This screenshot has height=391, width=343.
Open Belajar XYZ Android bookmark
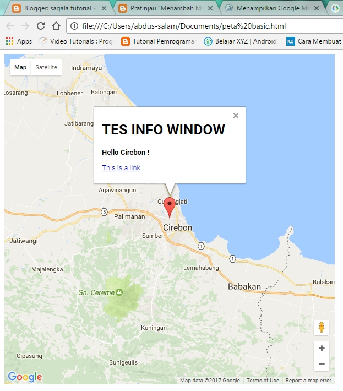click(241, 41)
